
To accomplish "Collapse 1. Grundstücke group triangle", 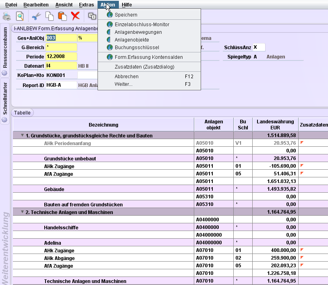I will tap(22, 135).
